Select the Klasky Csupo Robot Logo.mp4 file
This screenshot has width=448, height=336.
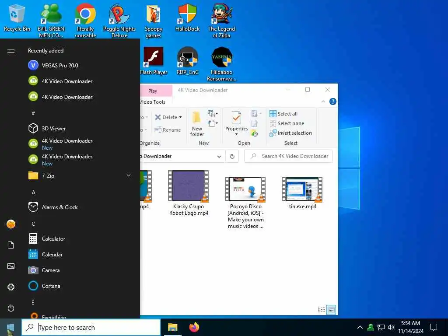pos(189,193)
